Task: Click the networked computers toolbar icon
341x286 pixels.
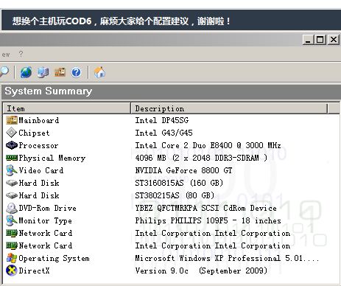Action: (43, 72)
